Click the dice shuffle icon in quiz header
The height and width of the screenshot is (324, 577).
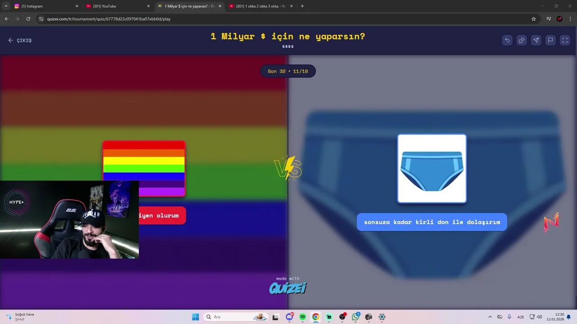coord(522,40)
